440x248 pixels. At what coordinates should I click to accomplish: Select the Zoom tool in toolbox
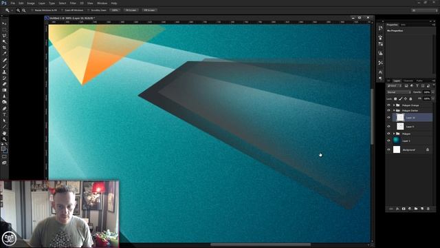click(4, 139)
